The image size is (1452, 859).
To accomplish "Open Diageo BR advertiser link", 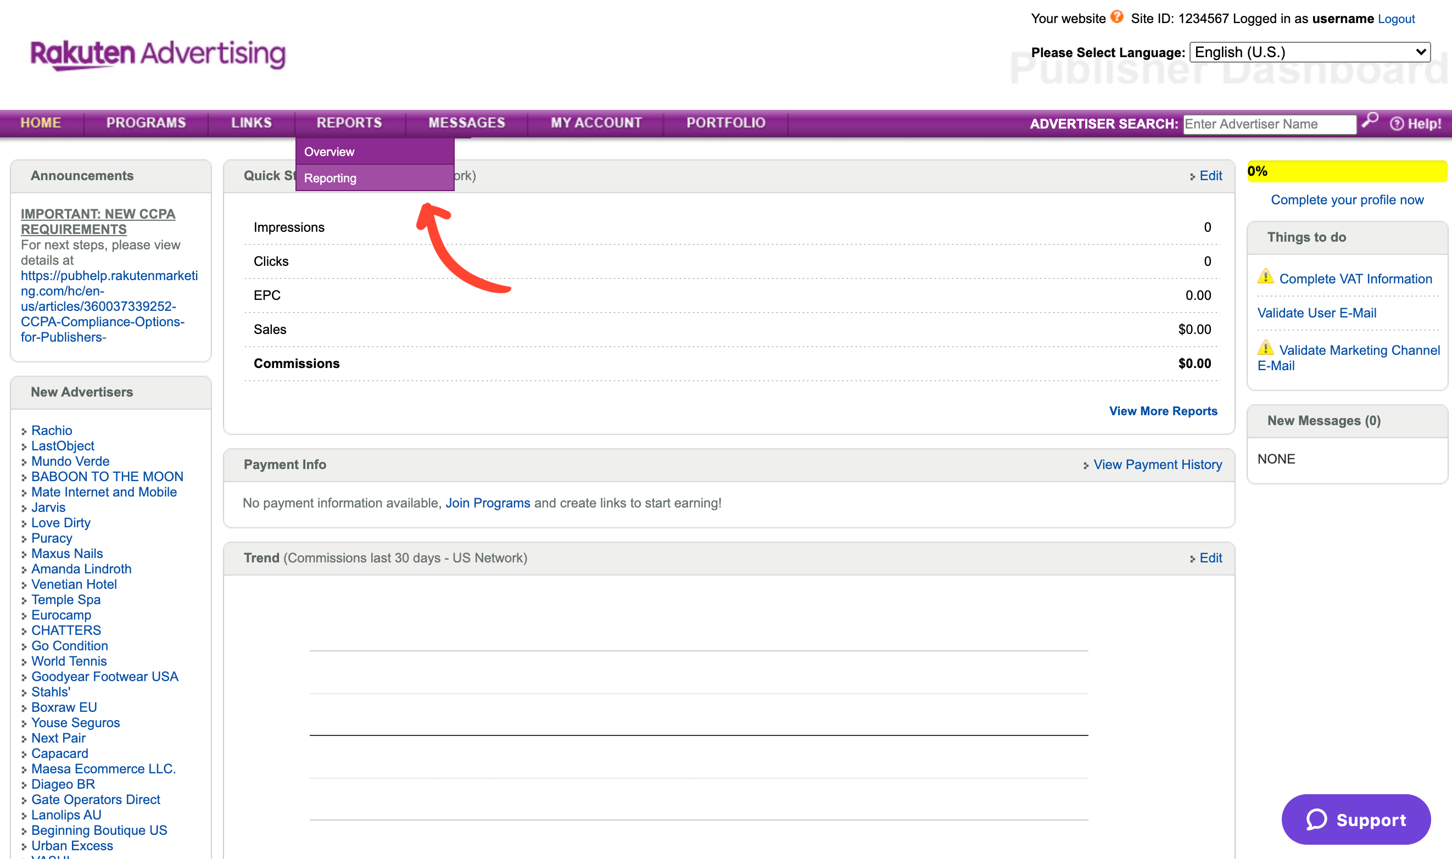I will coord(63,784).
